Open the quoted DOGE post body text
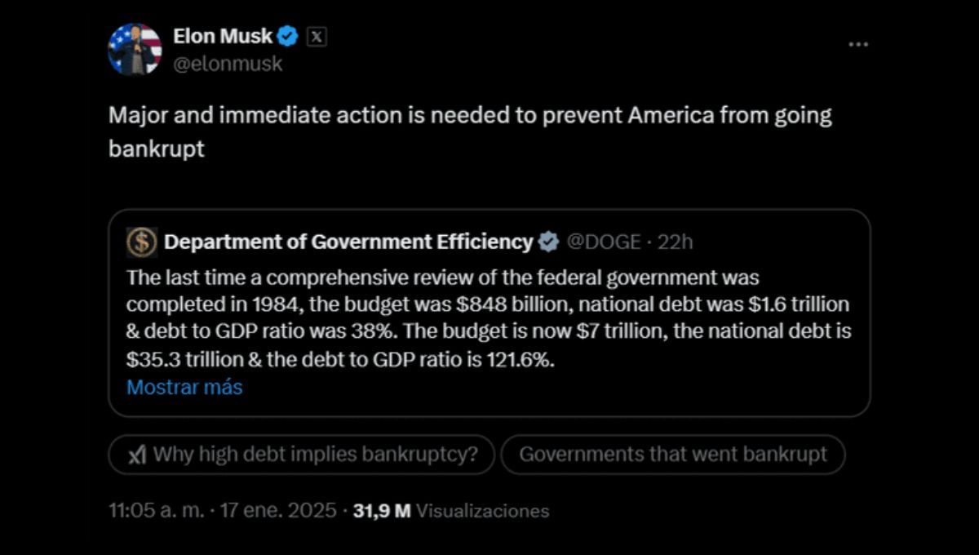The height and width of the screenshot is (555, 979). point(487,318)
